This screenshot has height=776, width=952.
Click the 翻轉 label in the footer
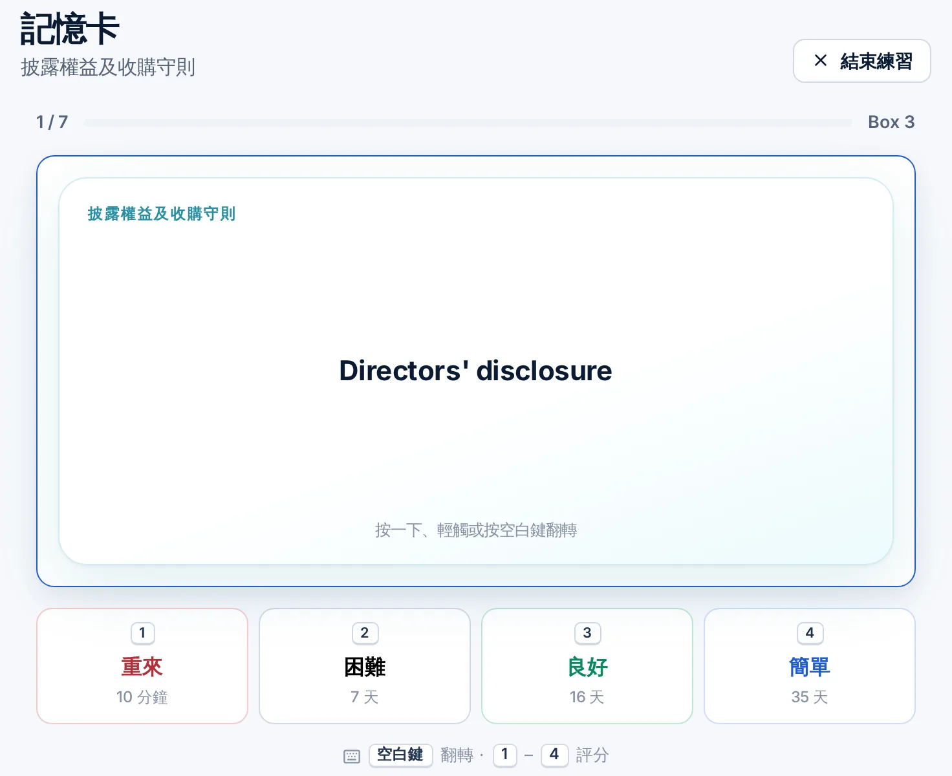click(457, 755)
